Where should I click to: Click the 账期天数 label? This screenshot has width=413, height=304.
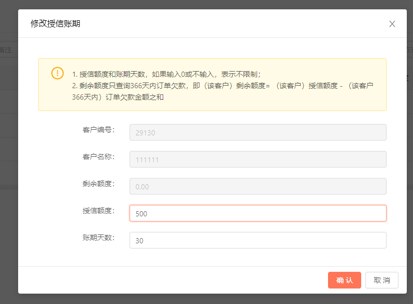pyautogui.click(x=98, y=238)
